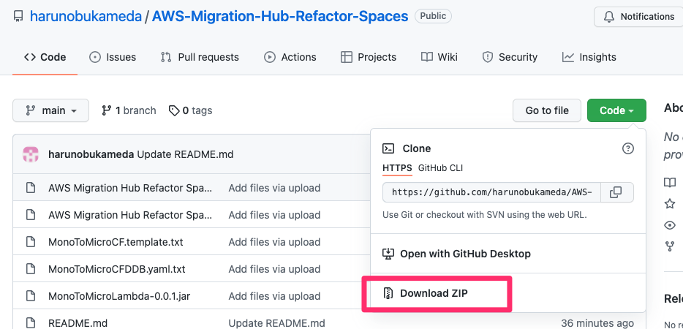This screenshot has width=683, height=329.
Task: Click the file icon next to MonoToMicroCFDDB.yaml.txt
Action: pyautogui.click(x=31, y=269)
